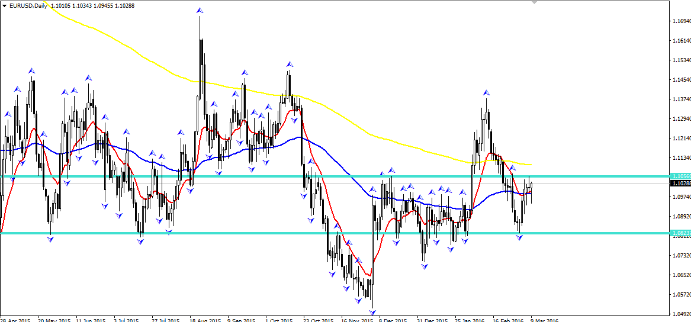This screenshot has width=691, height=322.
Task: Open the arrow menu beside EURUSD,Daily
Action: [4, 6]
